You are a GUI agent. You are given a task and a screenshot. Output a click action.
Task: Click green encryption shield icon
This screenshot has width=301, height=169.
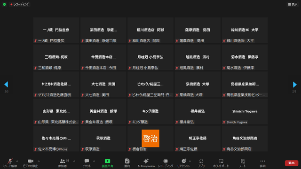coord(4,4)
